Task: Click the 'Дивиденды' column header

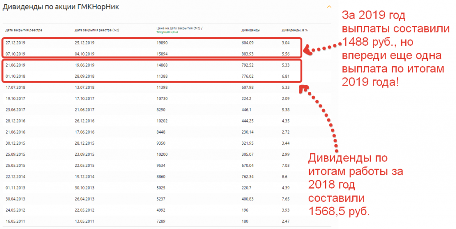Action: click(251, 30)
